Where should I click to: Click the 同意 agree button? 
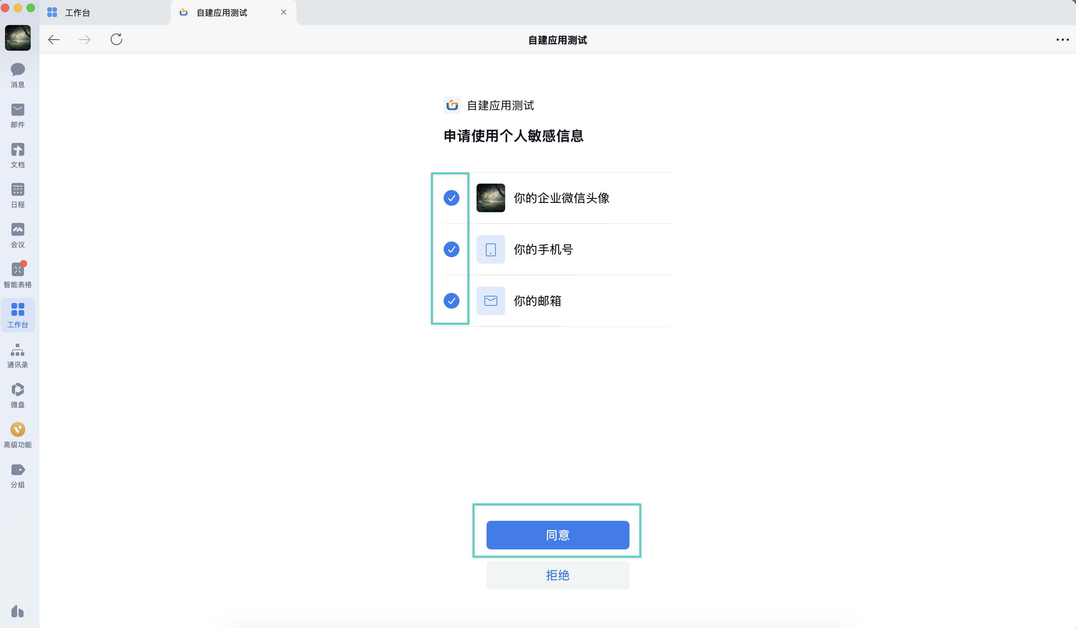click(x=557, y=535)
